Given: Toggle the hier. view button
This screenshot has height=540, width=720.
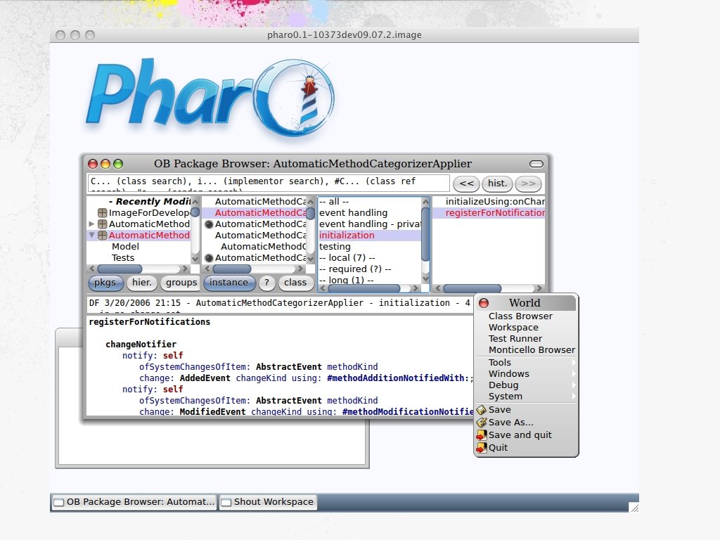Looking at the screenshot, I should click(x=142, y=283).
